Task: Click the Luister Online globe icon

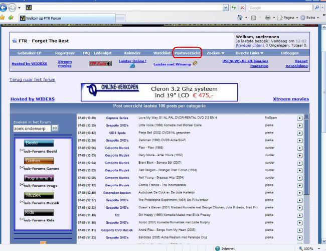Action: click(x=132, y=66)
